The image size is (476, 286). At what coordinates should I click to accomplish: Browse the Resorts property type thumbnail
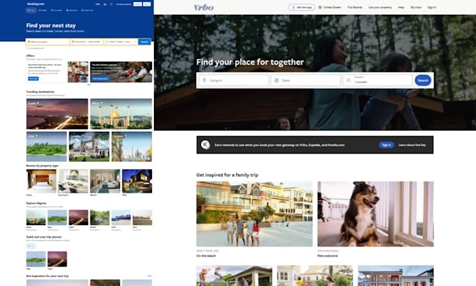pos(105,181)
